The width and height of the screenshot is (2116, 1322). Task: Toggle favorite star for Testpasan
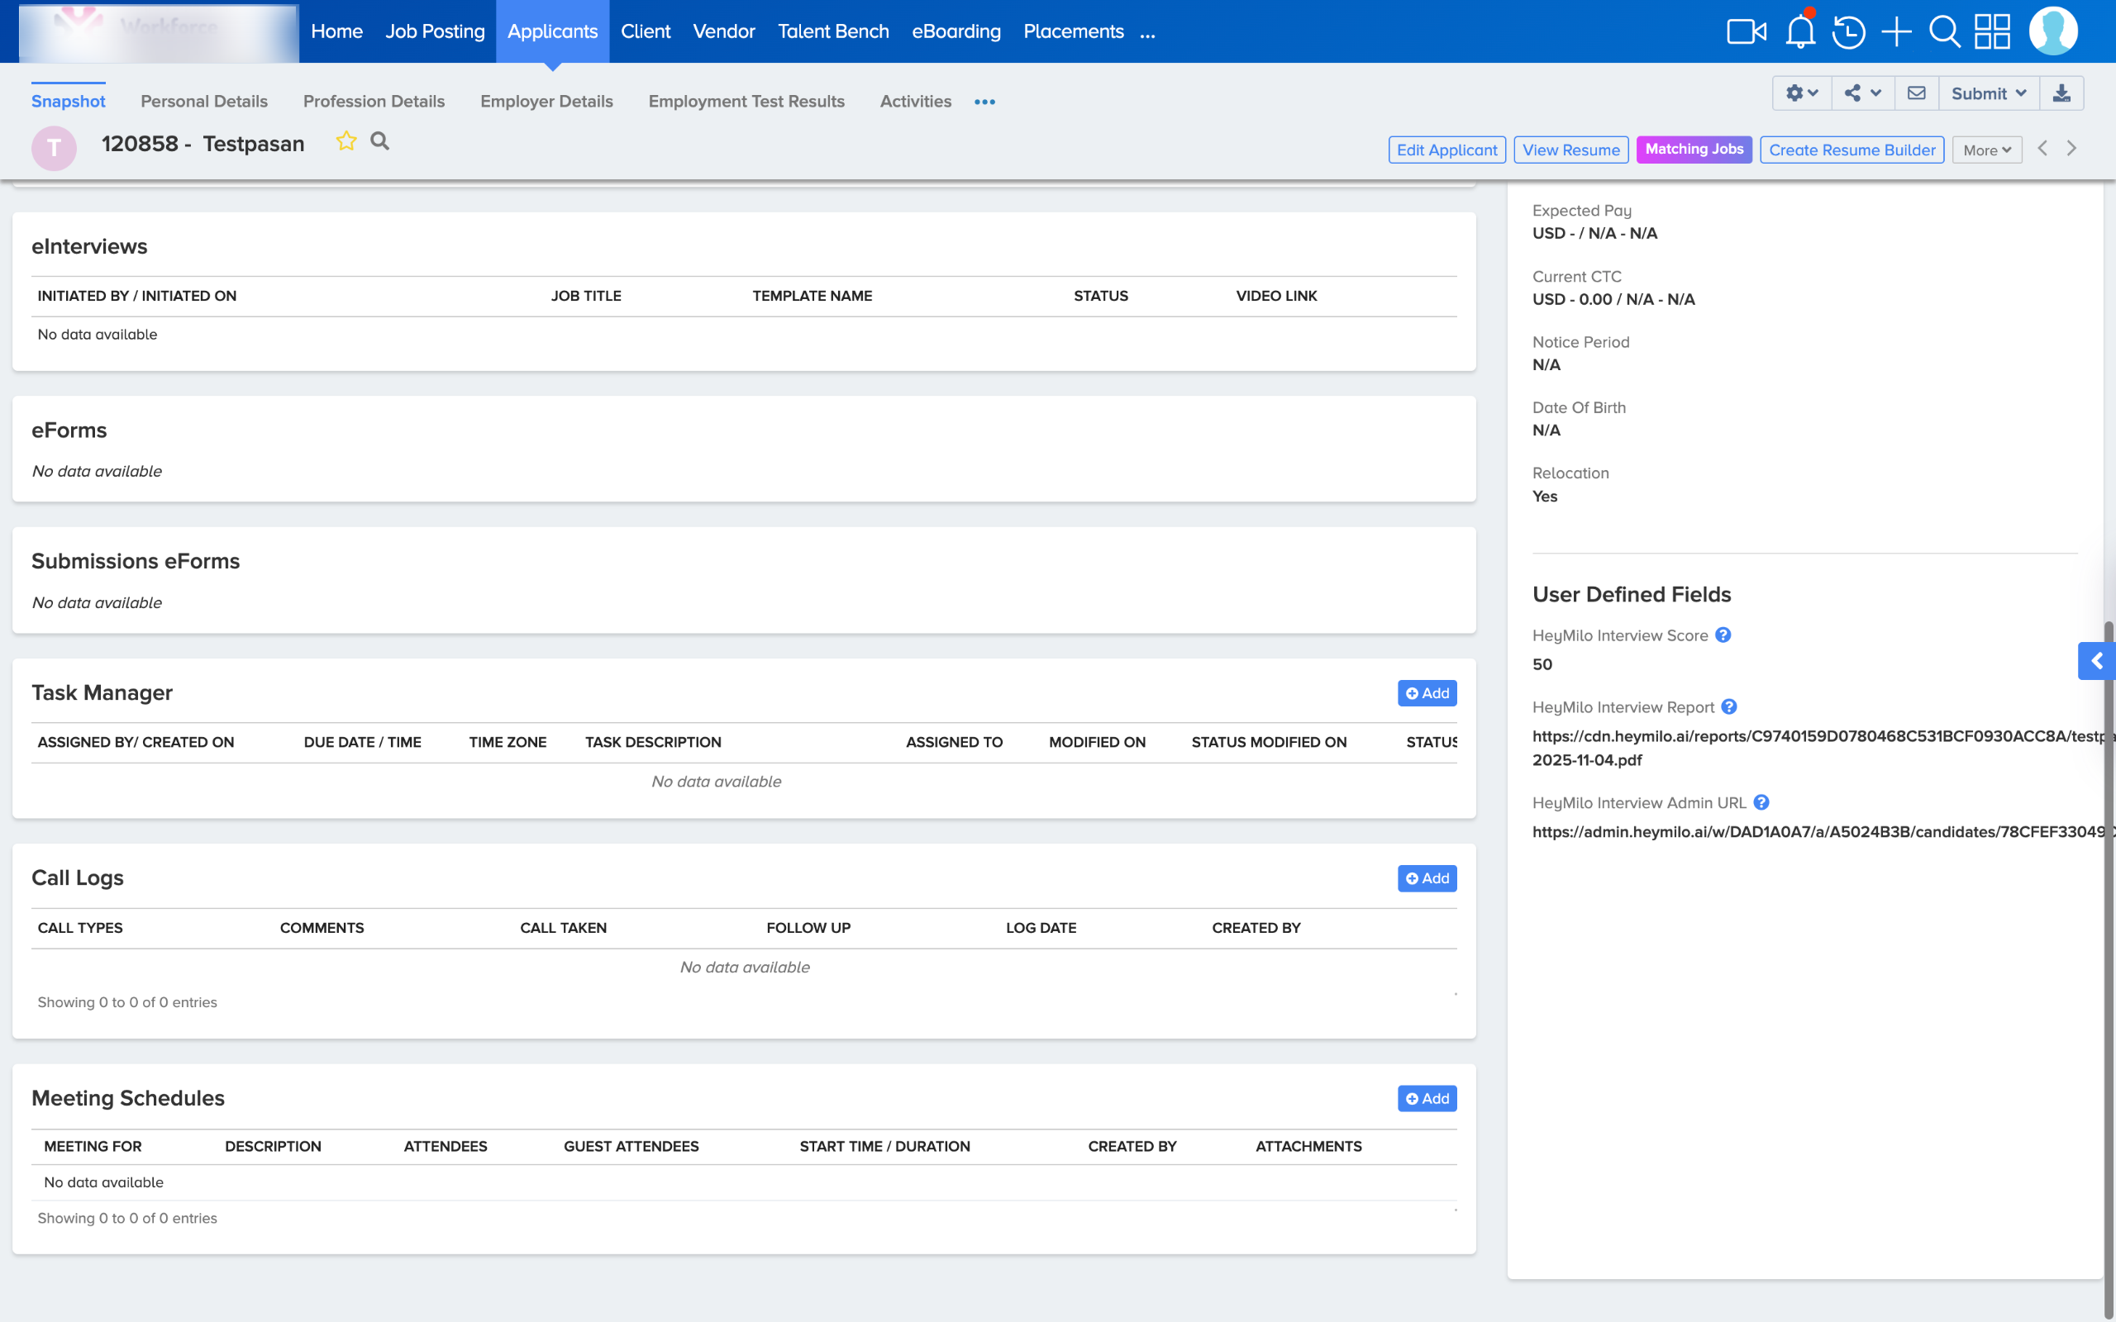pyautogui.click(x=346, y=141)
